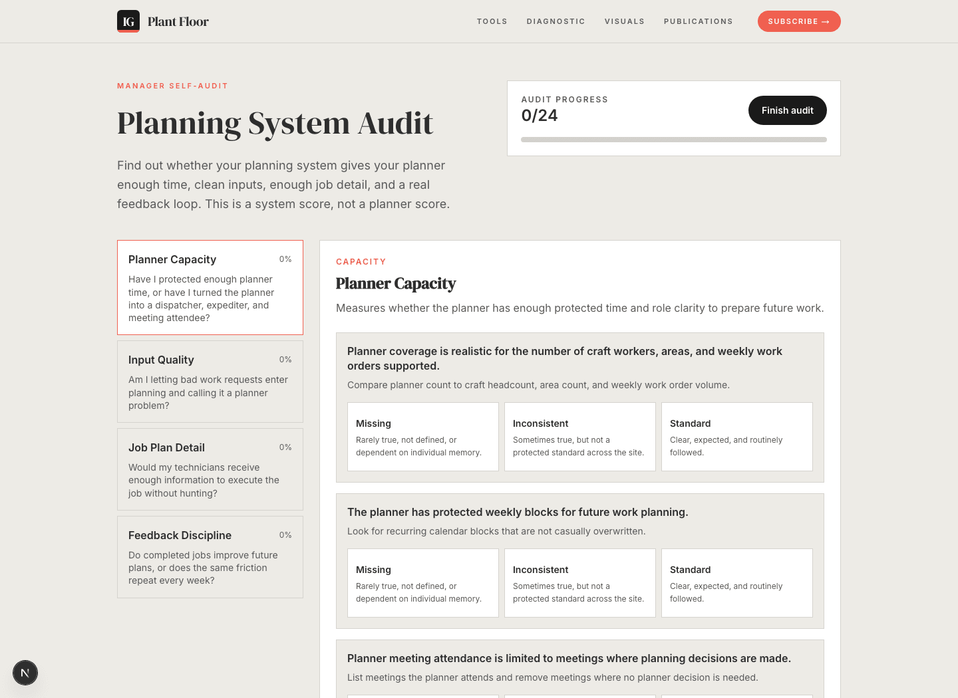958x698 pixels.
Task: Click the MANAGER SELF-AUDIT label
Action: coord(172,86)
